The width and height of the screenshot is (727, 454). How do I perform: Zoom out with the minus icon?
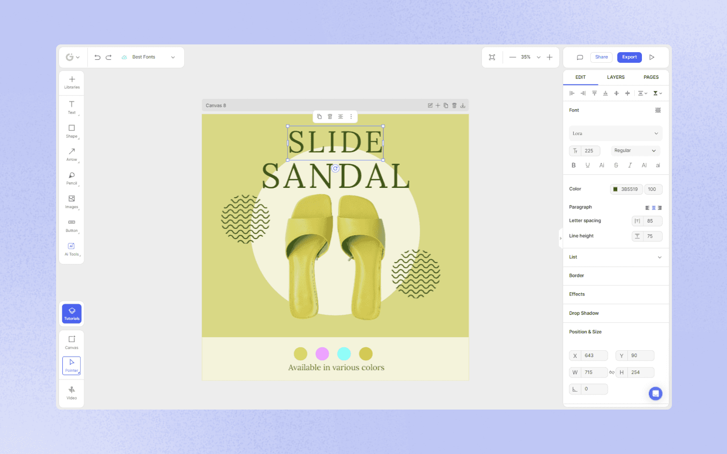tap(512, 57)
